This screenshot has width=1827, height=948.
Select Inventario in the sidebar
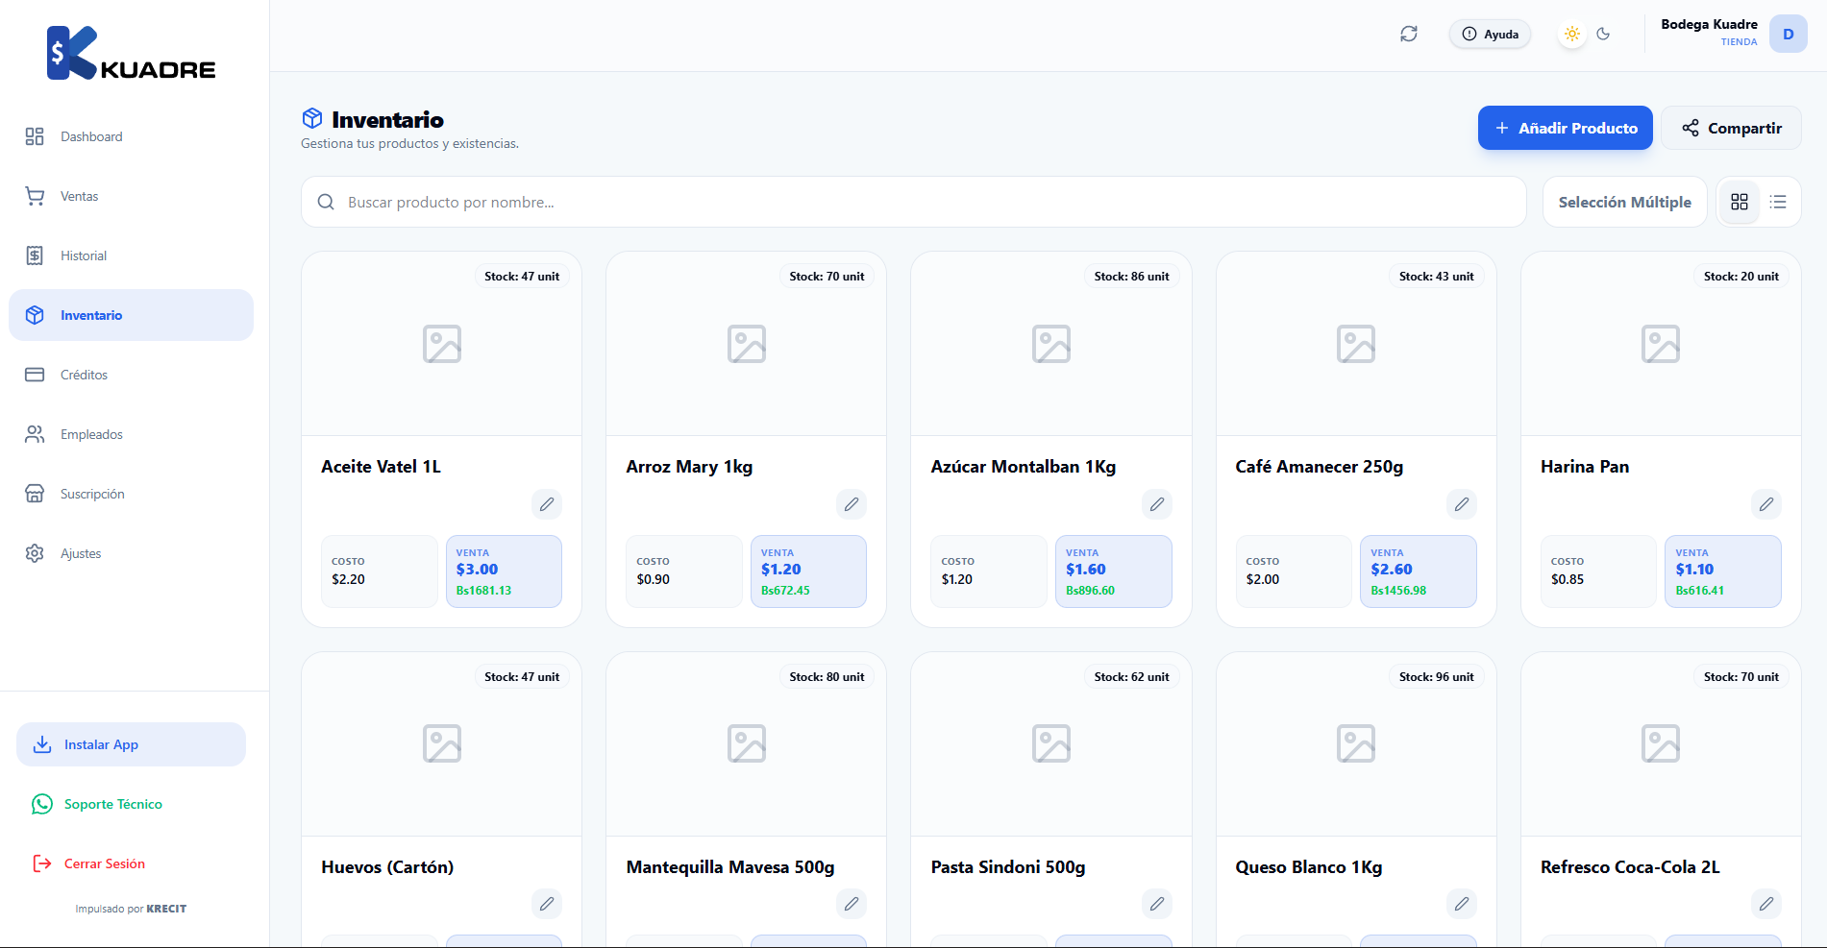(x=131, y=315)
